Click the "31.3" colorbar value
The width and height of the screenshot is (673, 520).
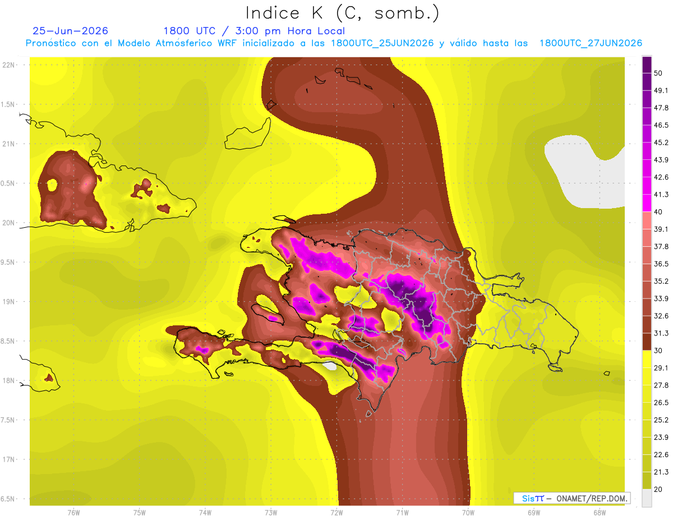coord(661,333)
